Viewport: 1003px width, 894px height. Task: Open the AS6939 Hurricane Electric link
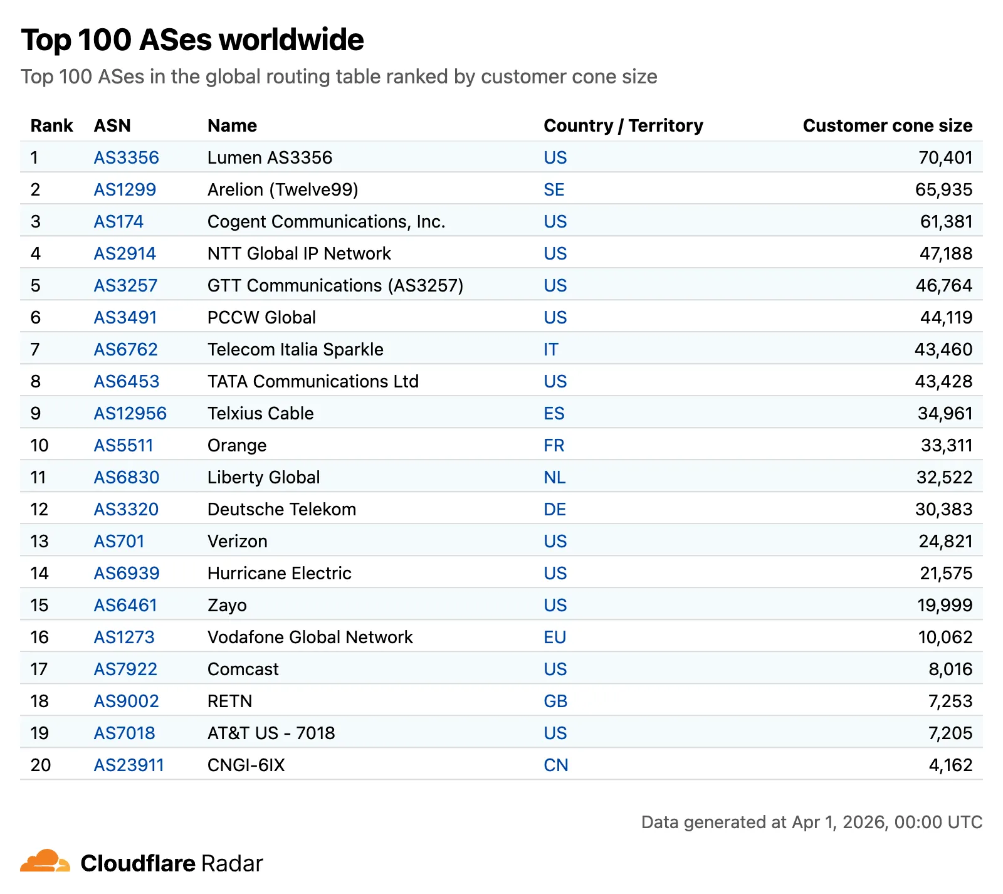126,573
